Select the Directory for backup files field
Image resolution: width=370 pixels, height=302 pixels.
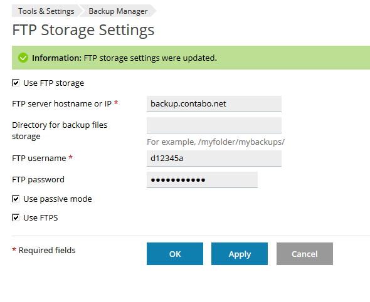(214, 125)
